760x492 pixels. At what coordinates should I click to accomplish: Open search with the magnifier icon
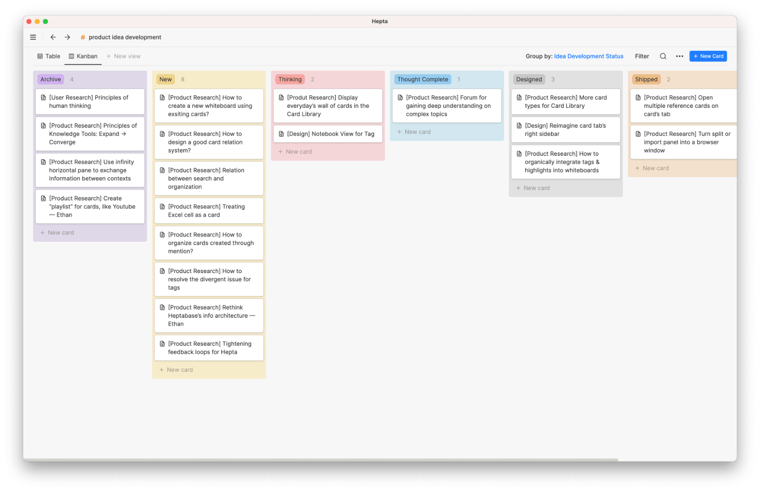663,56
